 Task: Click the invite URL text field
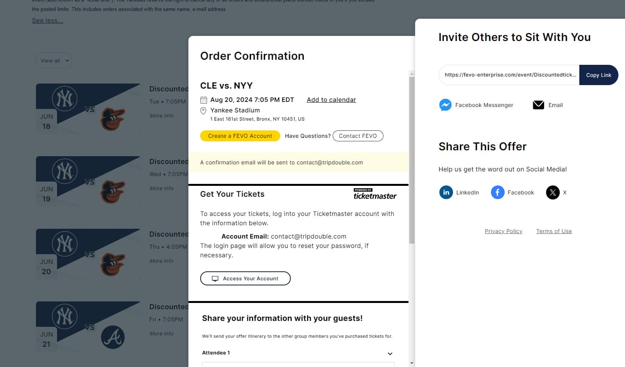pos(509,75)
